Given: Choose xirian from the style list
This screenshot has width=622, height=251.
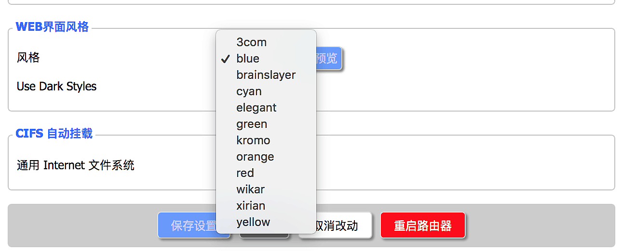Looking at the screenshot, I should (251, 206).
